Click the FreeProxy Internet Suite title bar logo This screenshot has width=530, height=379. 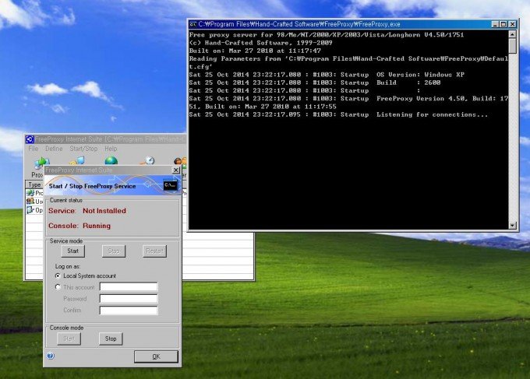point(30,139)
